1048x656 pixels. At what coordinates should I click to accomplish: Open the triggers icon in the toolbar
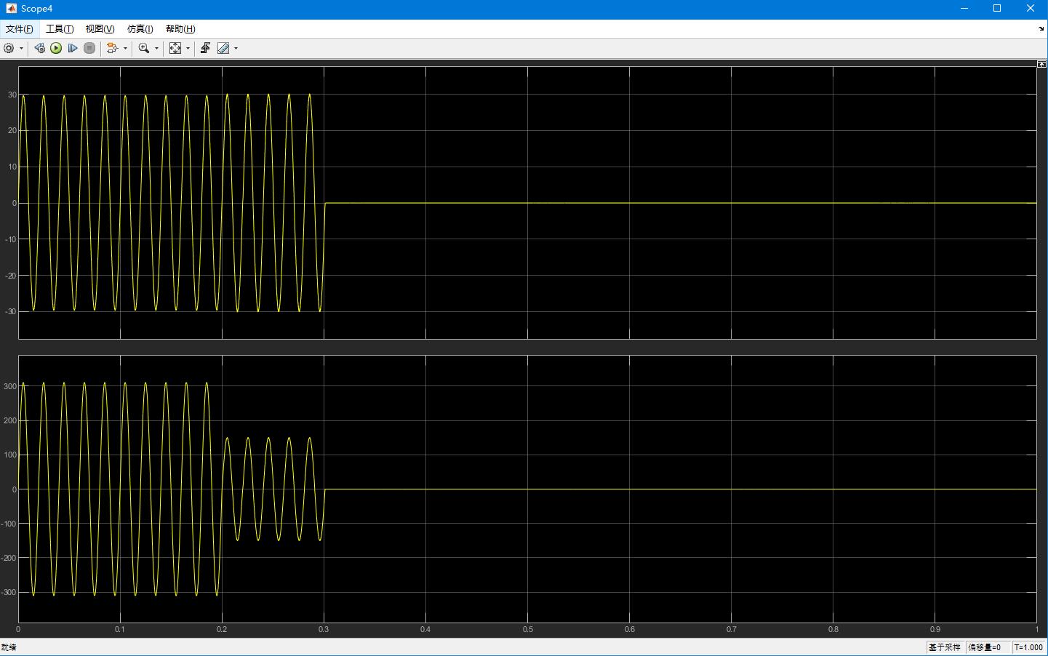coord(206,48)
